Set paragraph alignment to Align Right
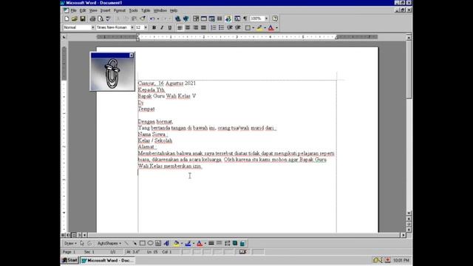This screenshot has height=266, width=473. pyautogui.click(x=196, y=28)
